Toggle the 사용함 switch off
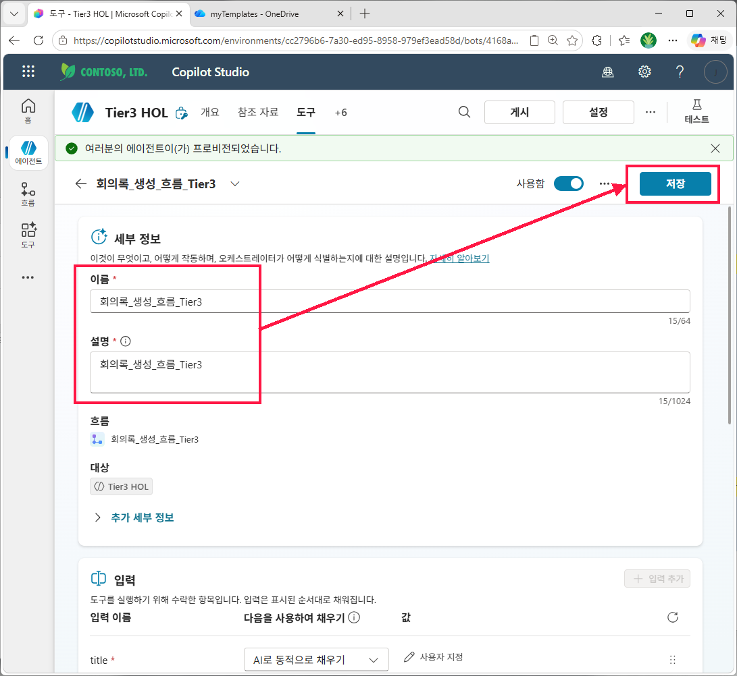The height and width of the screenshot is (676, 737). [x=568, y=184]
